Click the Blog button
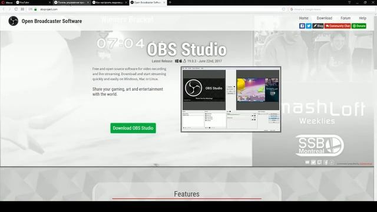The width and height of the screenshot is (377, 212). pyautogui.click(x=318, y=26)
